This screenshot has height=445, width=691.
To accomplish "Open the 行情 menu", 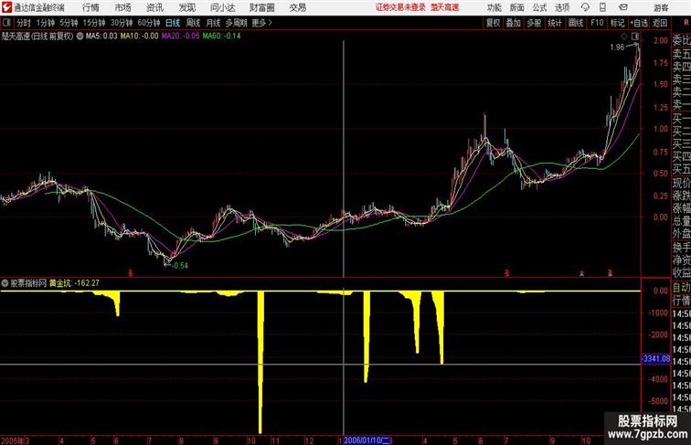I will [x=90, y=7].
